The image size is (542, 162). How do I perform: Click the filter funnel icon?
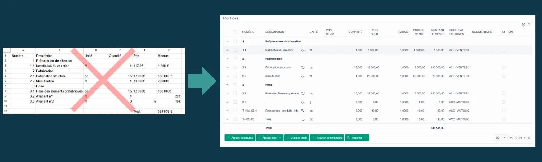click(529, 24)
